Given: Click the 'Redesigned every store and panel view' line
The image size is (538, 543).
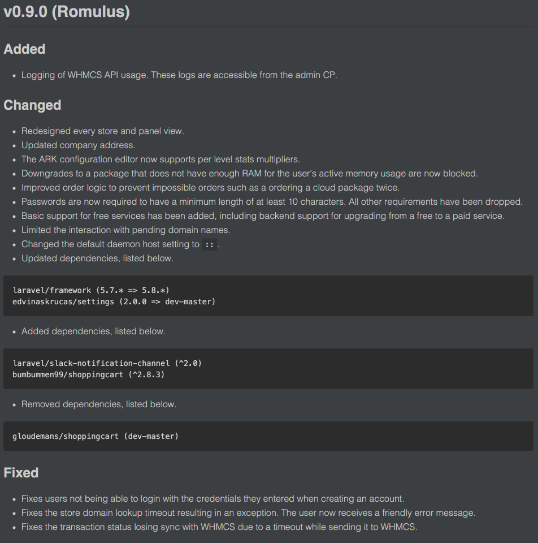Looking at the screenshot, I should [x=102, y=131].
